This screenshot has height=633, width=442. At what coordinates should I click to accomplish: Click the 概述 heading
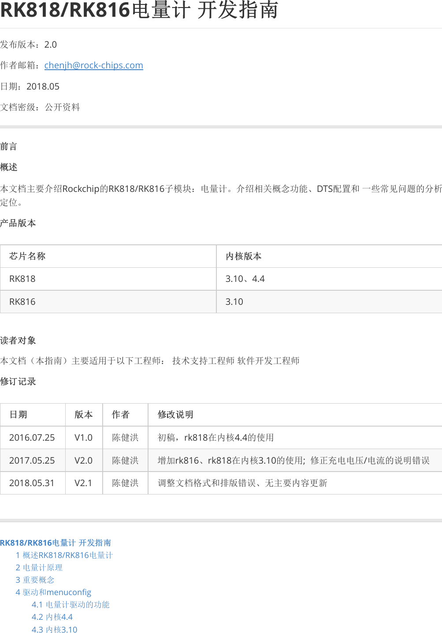point(9,167)
